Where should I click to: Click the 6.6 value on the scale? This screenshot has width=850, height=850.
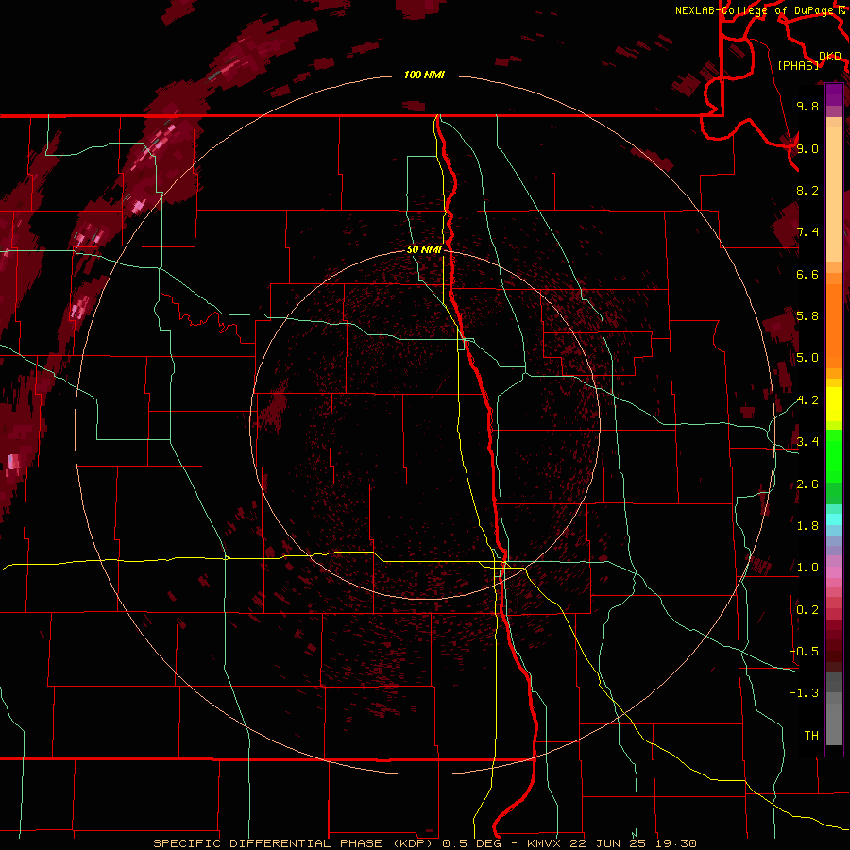[x=807, y=274]
